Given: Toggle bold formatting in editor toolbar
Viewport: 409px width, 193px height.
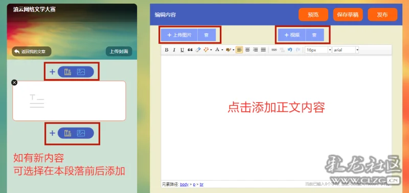Looking at the screenshot, I should pyautogui.click(x=167, y=50).
